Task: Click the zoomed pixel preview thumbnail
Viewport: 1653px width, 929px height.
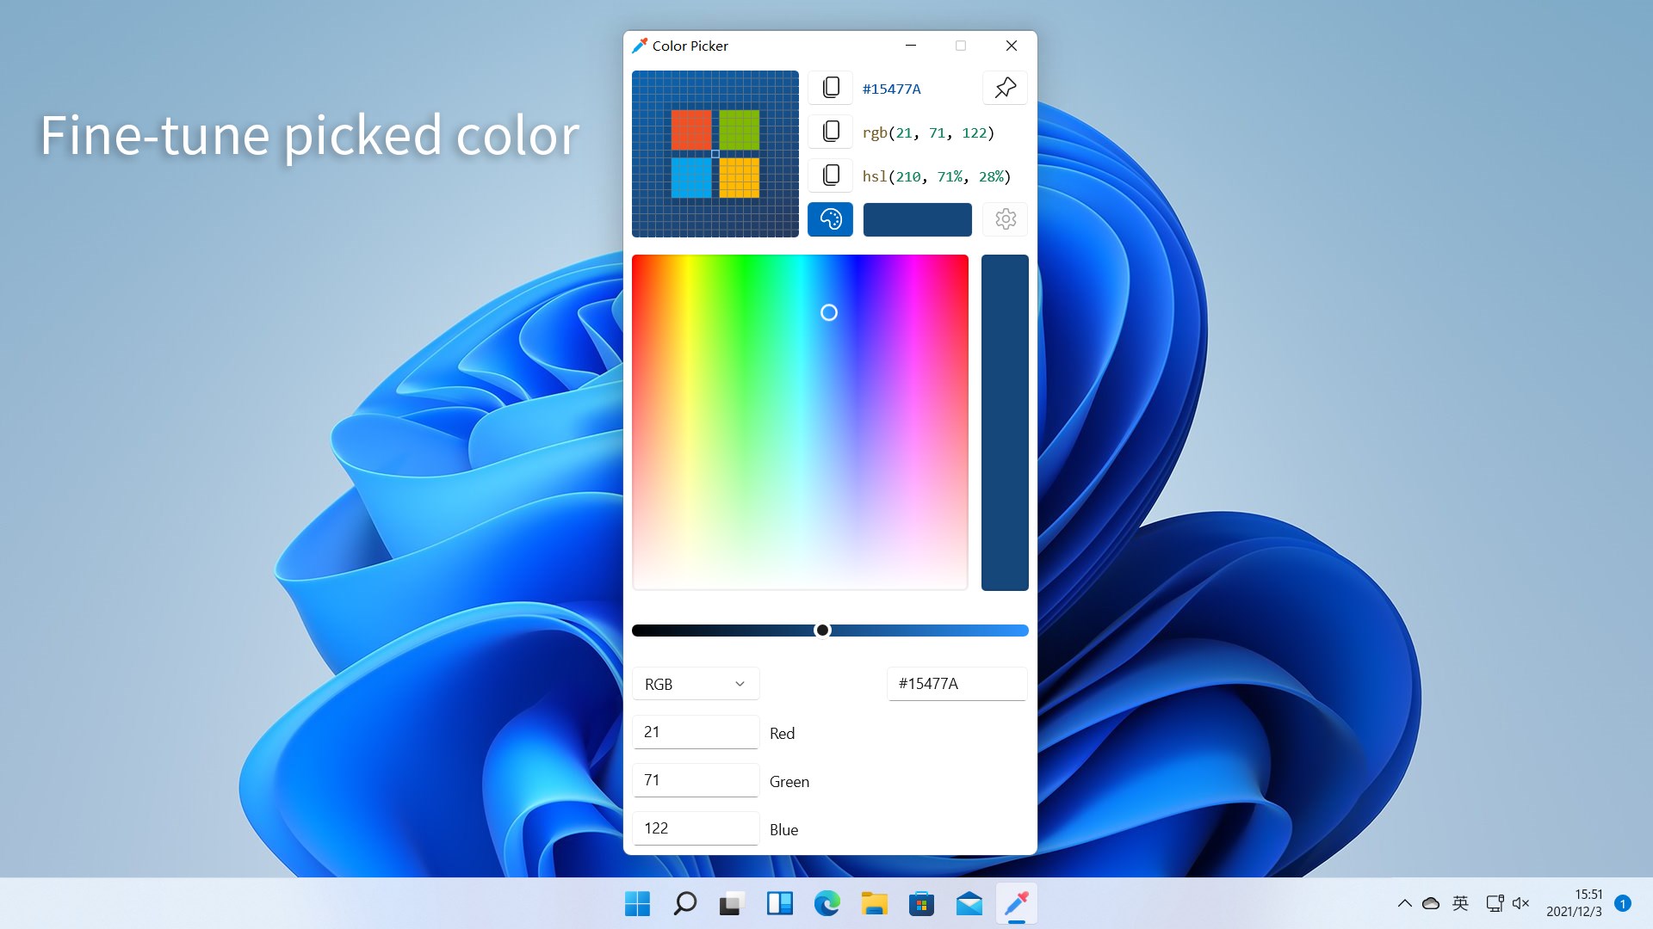Action: pyautogui.click(x=715, y=154)
